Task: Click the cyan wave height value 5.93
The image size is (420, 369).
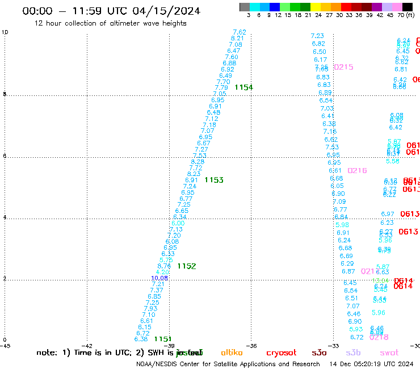Action: point(356,329)
